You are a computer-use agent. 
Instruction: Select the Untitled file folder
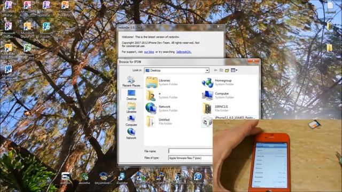tap(160, 122)
